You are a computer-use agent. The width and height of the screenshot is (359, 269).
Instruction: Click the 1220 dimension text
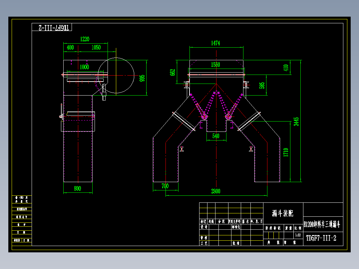(85, 39)
